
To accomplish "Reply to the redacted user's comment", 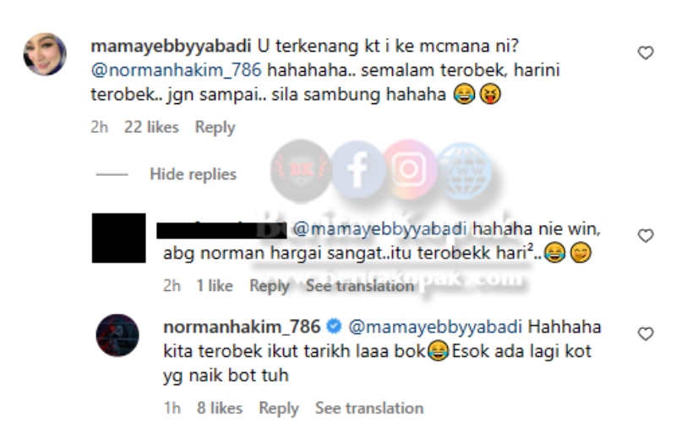I will click(x=269, y=285).
